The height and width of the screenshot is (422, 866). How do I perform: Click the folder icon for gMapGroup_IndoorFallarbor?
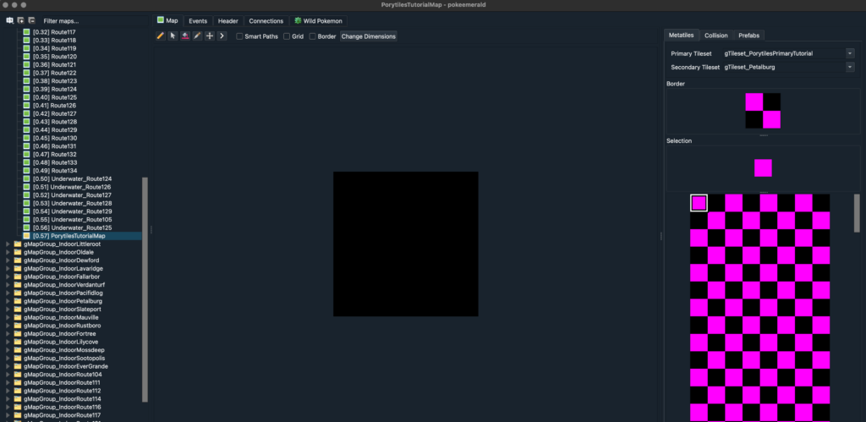(17, 277)
